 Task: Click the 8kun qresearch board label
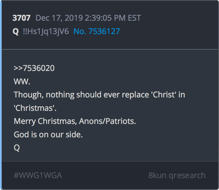(177, 175)
